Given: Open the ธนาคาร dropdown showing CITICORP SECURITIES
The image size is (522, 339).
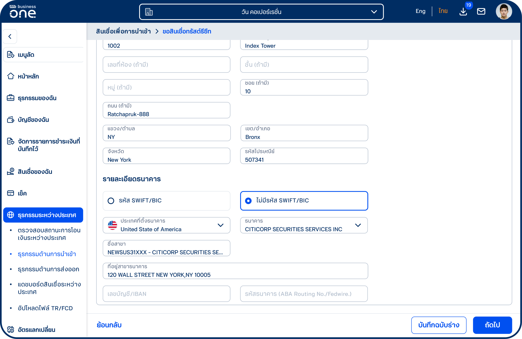Looking at the screenshot, I should [x=304, y=225].
